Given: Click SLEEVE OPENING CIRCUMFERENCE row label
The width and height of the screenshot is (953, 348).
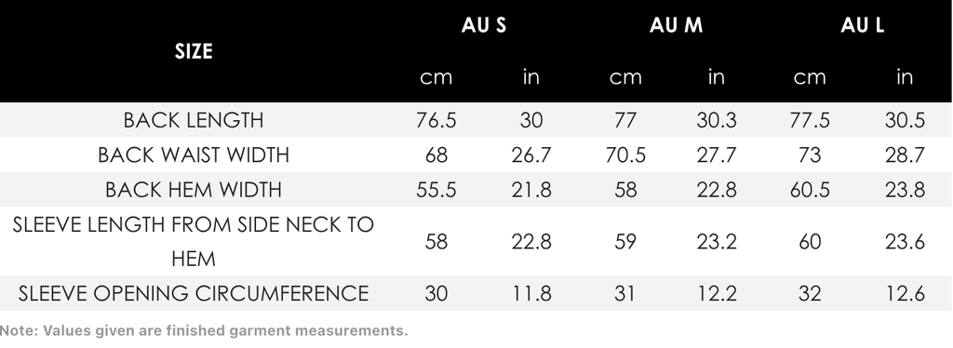Looking at the screenshot, I should pyautogui.click(x=194, y=293).
